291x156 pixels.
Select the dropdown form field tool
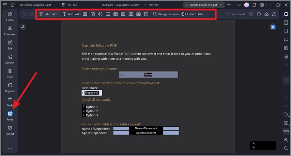coord(108,14)
